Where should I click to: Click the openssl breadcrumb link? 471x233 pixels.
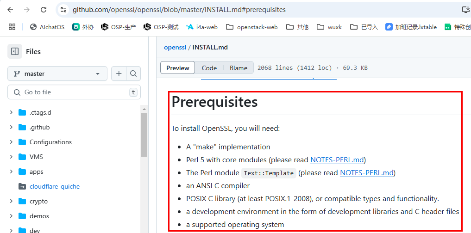coord(175,47)
